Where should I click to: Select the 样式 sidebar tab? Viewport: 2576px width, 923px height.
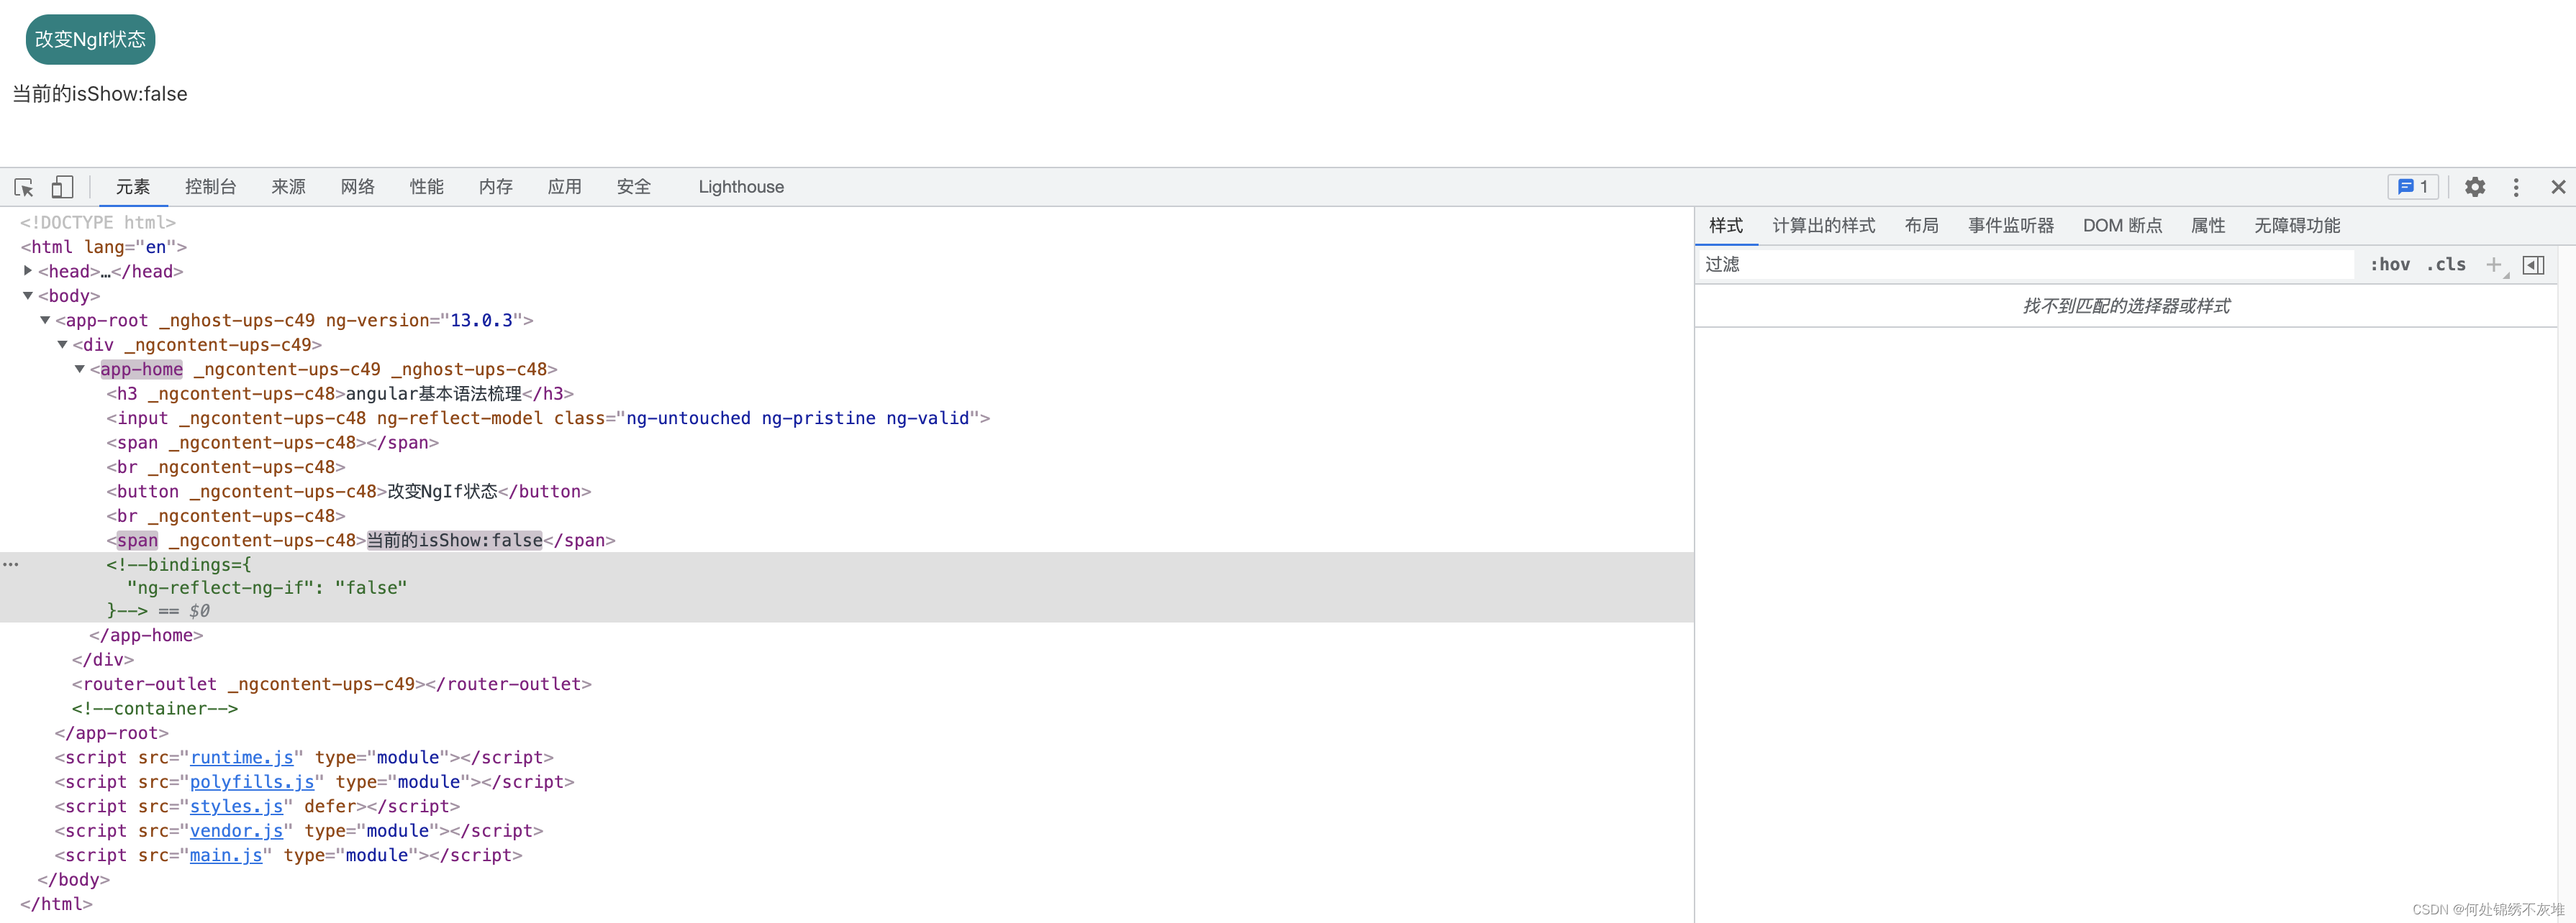1726,226
